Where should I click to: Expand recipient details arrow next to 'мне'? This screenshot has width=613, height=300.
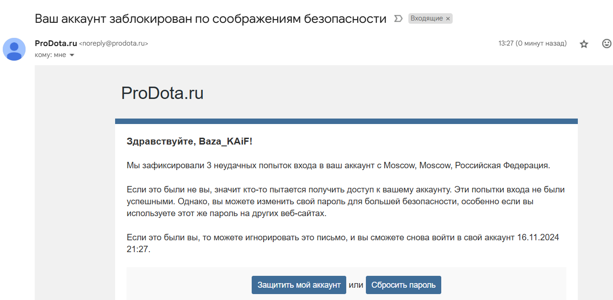click(72, 55)
